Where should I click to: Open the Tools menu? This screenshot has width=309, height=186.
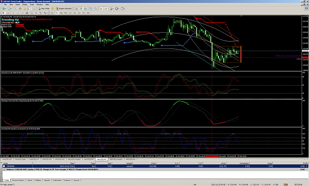pos(32,4)
